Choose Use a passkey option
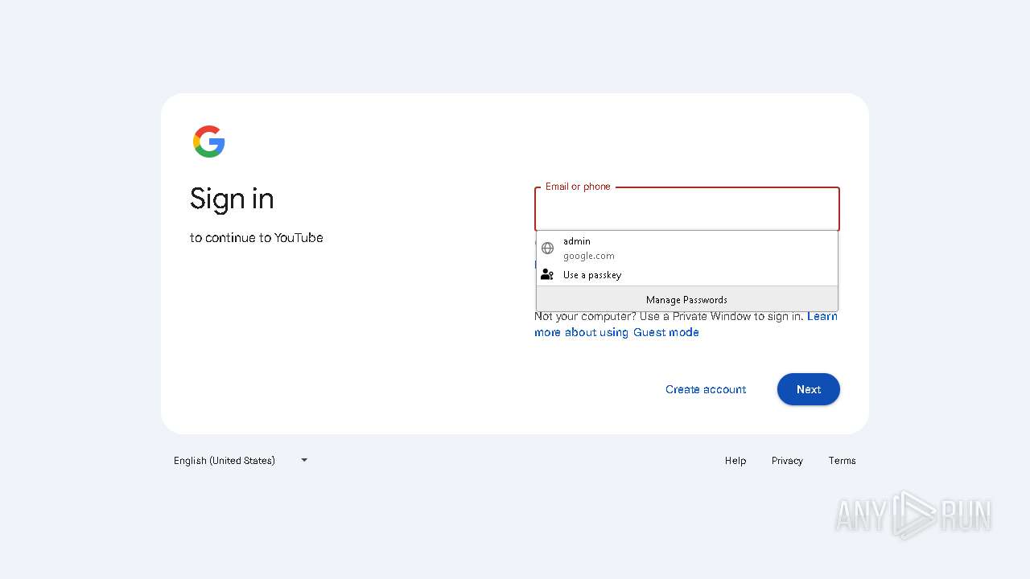This screenshot has height=579, width=1030. [x=687, y=275]
